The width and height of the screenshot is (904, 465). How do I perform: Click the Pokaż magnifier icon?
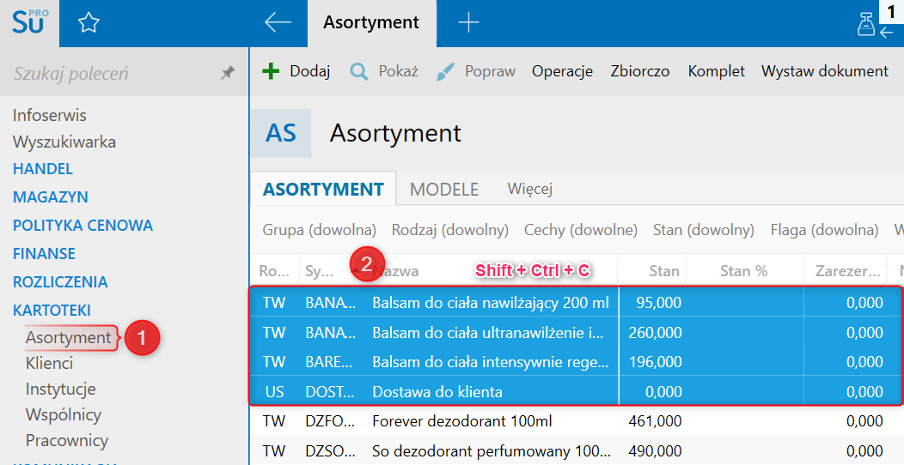point(359,71)
